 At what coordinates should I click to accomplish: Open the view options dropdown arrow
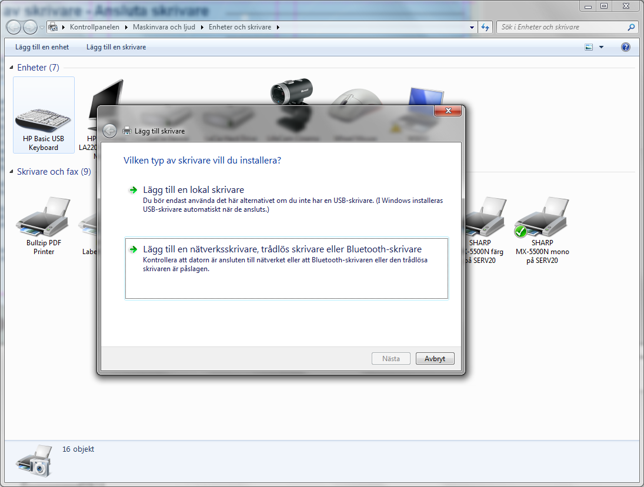point(601,47)
